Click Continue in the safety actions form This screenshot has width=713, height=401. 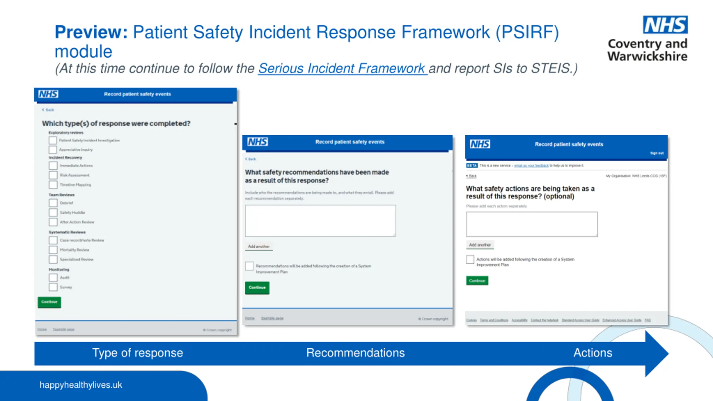click(477, 280)
